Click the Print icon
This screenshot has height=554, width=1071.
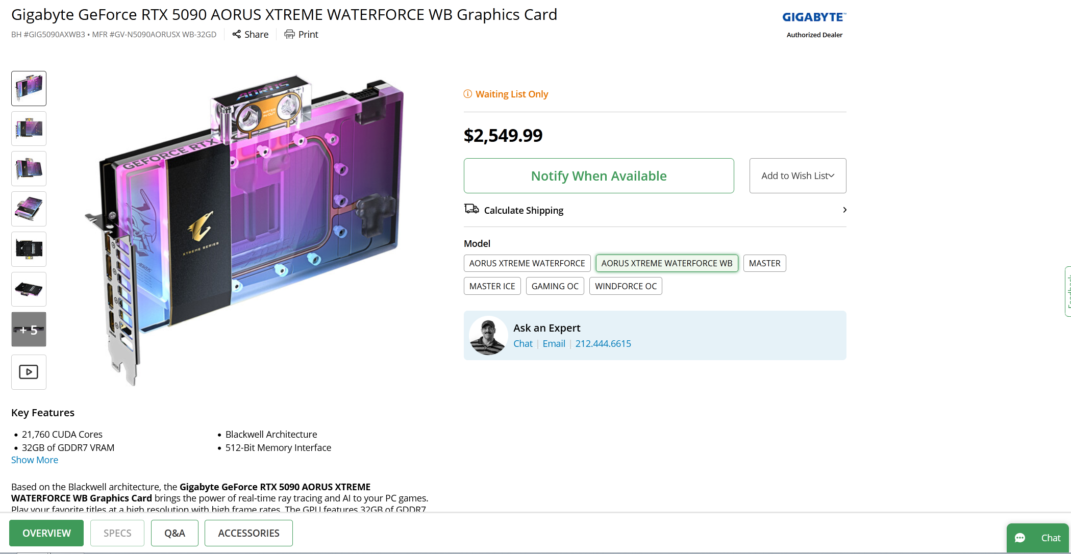coord(289,34)
